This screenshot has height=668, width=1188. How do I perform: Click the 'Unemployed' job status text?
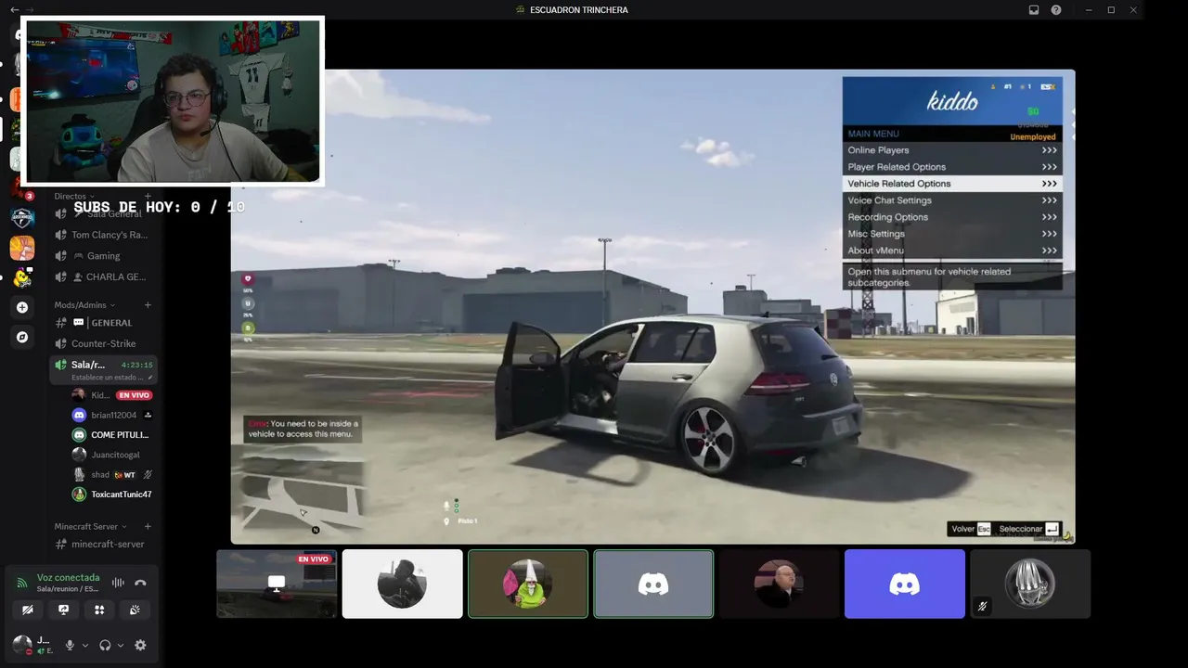[1033, 137]
